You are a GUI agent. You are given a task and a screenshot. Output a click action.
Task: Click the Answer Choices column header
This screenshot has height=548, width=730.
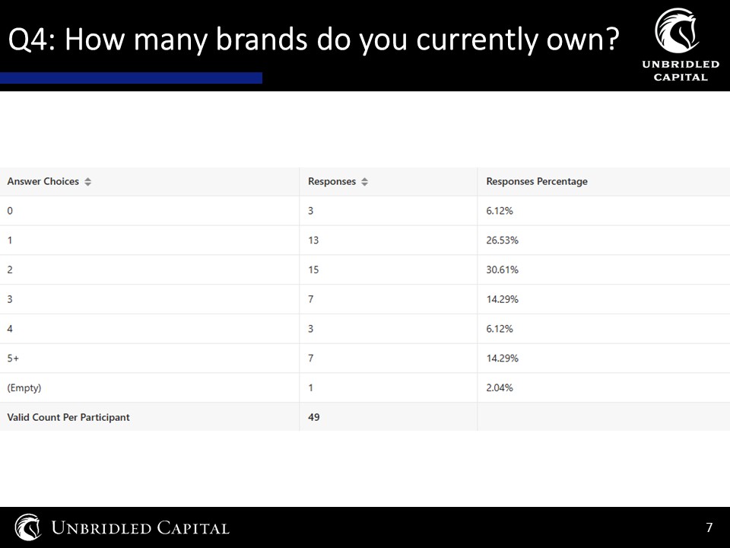(x=43, y=181)
